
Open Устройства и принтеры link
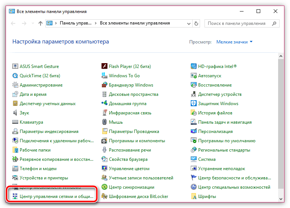click(44, 178)
